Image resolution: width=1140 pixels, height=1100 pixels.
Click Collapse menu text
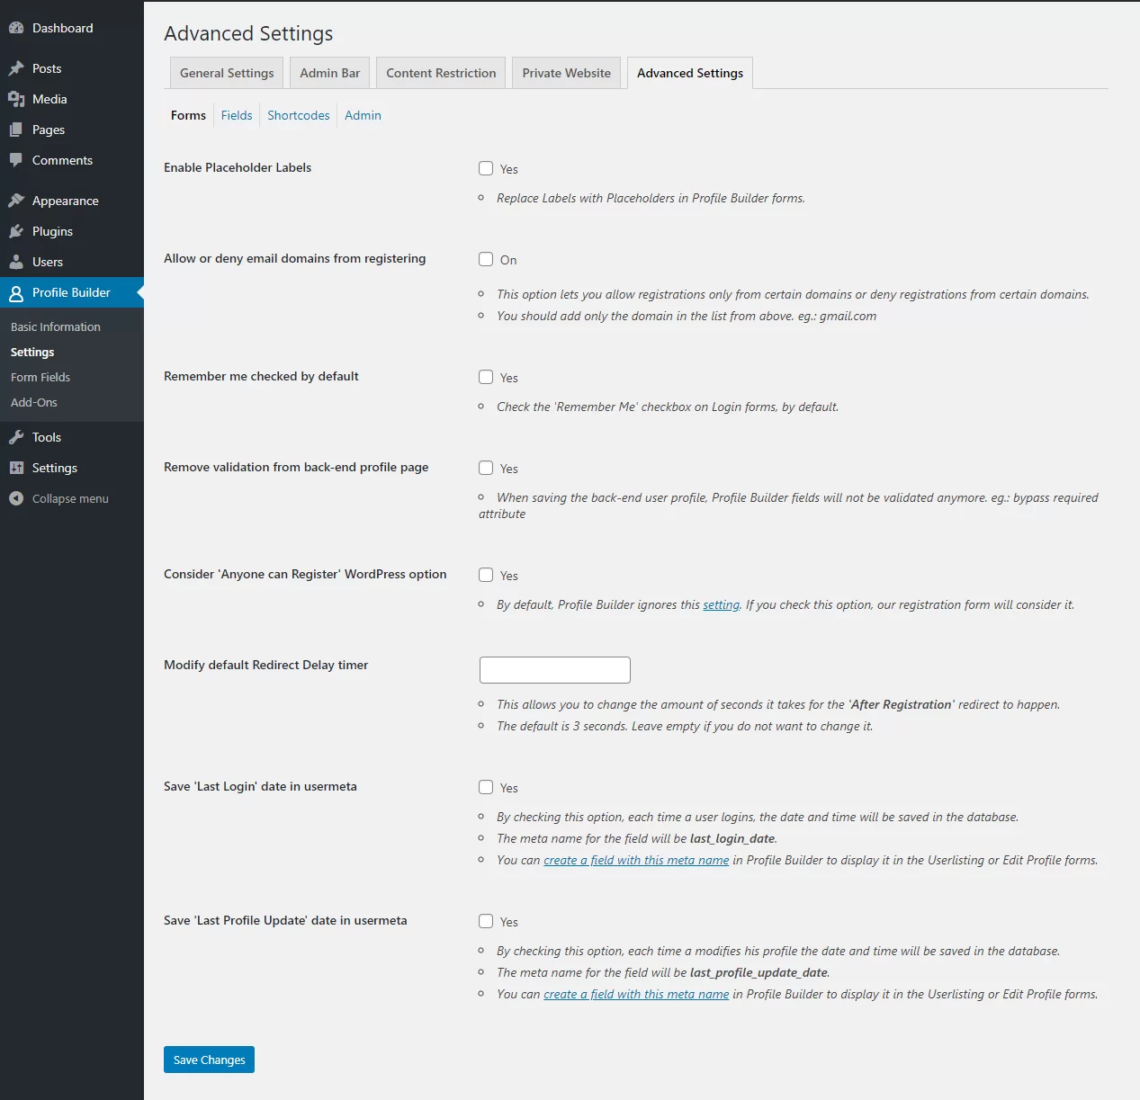(x=70, y=498)
